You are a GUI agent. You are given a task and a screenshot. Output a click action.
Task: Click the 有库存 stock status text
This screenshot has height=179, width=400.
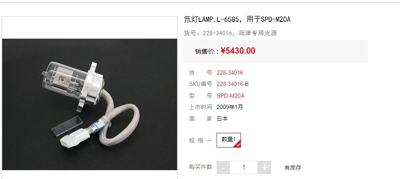coord(293,168)
